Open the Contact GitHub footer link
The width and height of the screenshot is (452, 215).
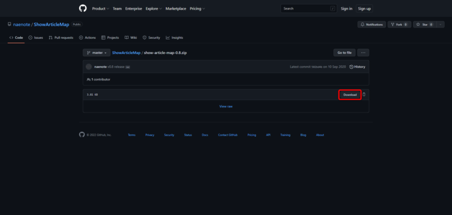tap(228, 135)
